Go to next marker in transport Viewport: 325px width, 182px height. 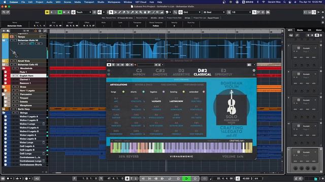click(x=149, y=178)
